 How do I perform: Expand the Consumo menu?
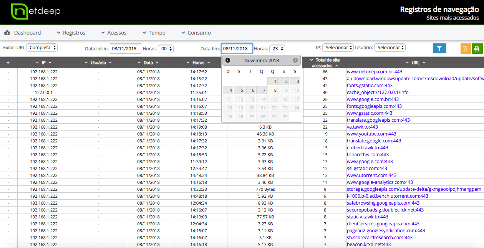196,33
